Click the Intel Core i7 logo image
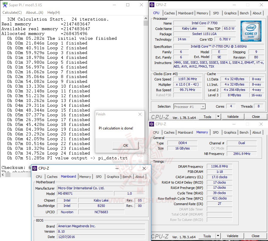 point(251,31)
